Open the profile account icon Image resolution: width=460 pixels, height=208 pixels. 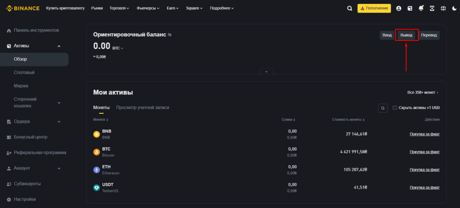point(398,9)
